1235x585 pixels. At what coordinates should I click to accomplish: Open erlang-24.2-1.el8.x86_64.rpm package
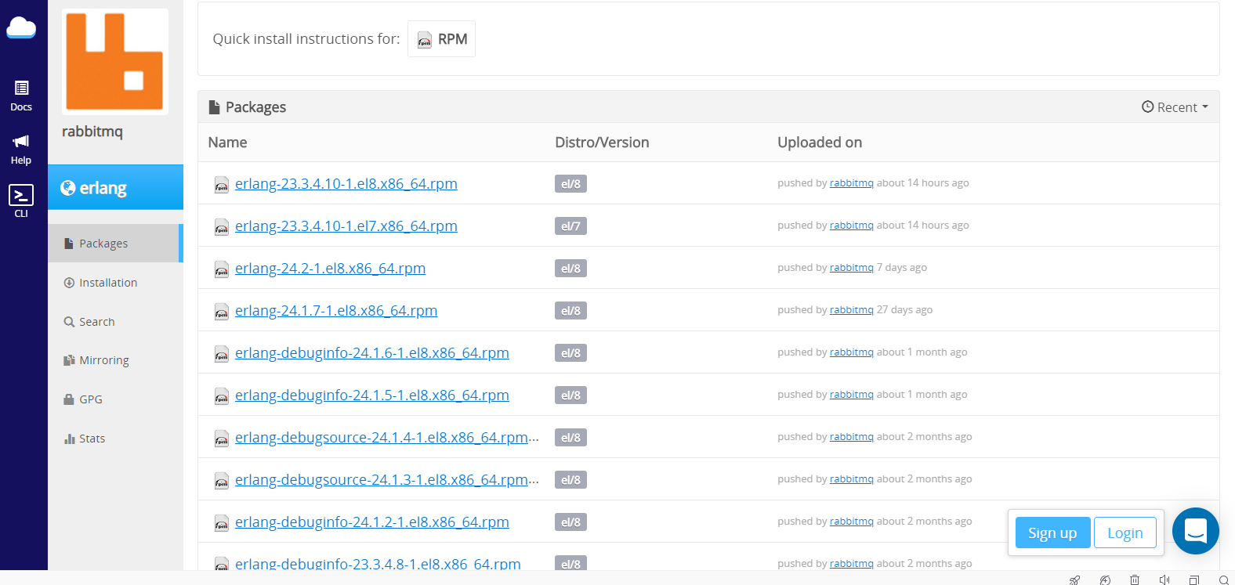tap(330, 268)
